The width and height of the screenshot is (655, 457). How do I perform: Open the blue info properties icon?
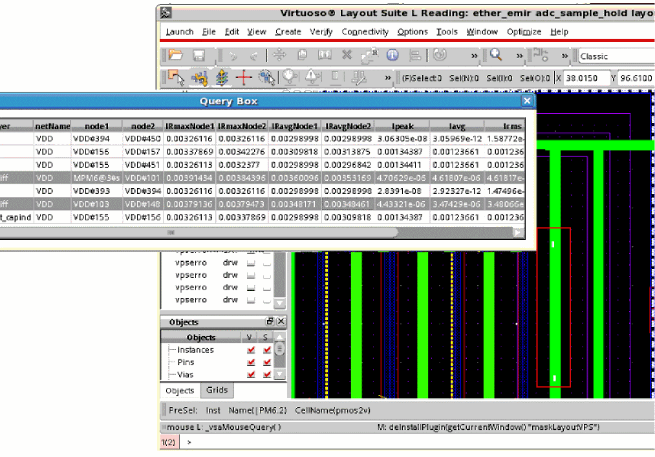point(392,56)
